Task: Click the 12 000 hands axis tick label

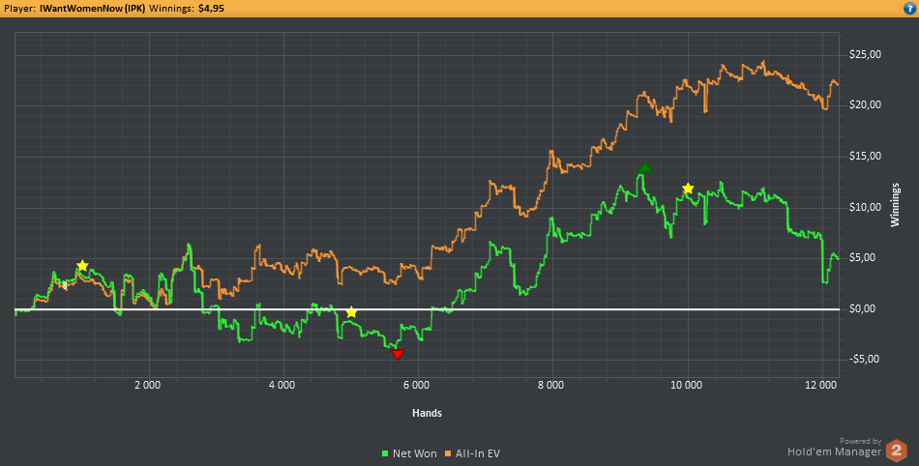Action: pos(819,385)
